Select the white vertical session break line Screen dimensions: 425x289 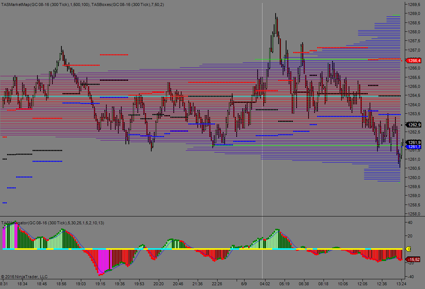(x=262, y=112)
